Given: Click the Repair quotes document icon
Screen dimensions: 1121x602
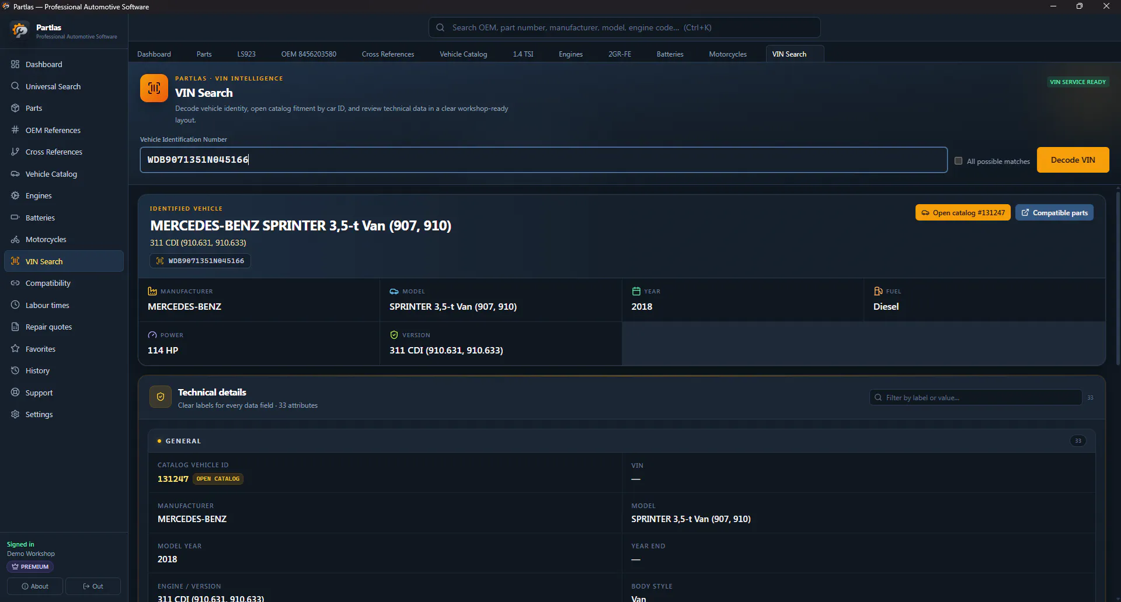Looking at the screenshot, I should pyautogui.click(x=15, y=327).
